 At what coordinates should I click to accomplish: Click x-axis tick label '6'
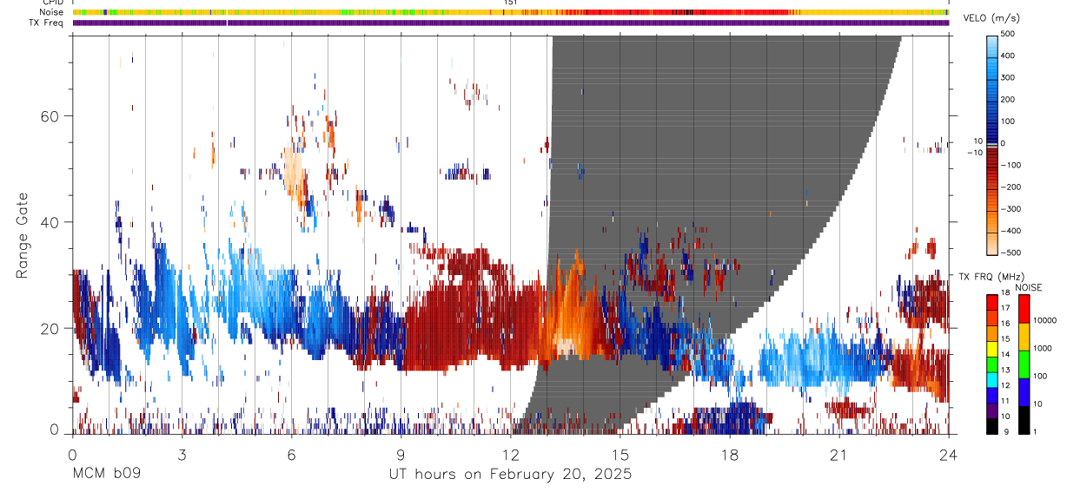pos(291,455)
